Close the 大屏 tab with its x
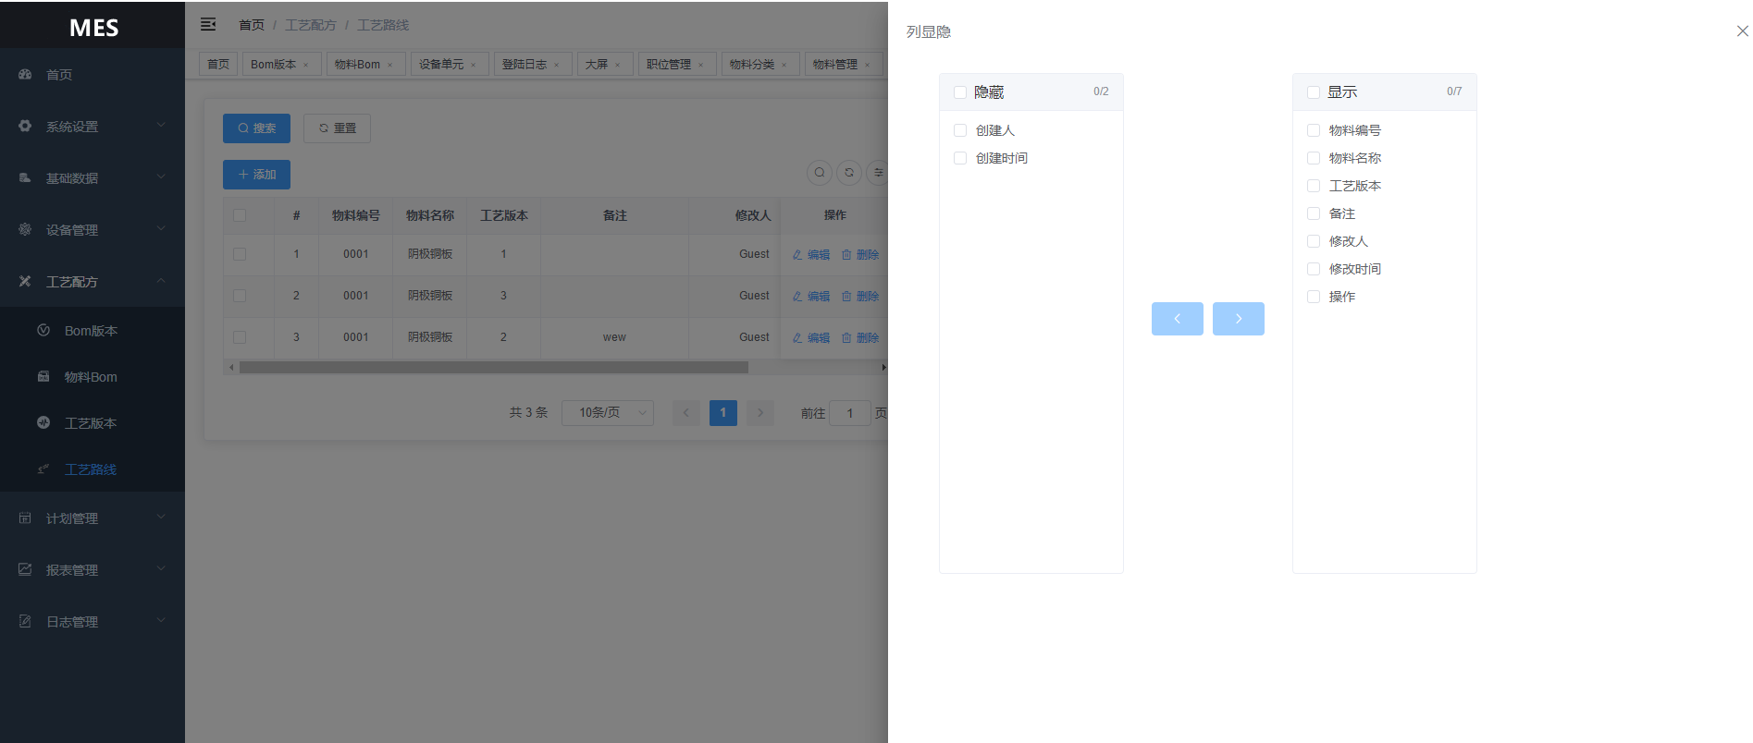Image resolution: width=1753 pixels, height=743 pixels. tap(618, 65)
